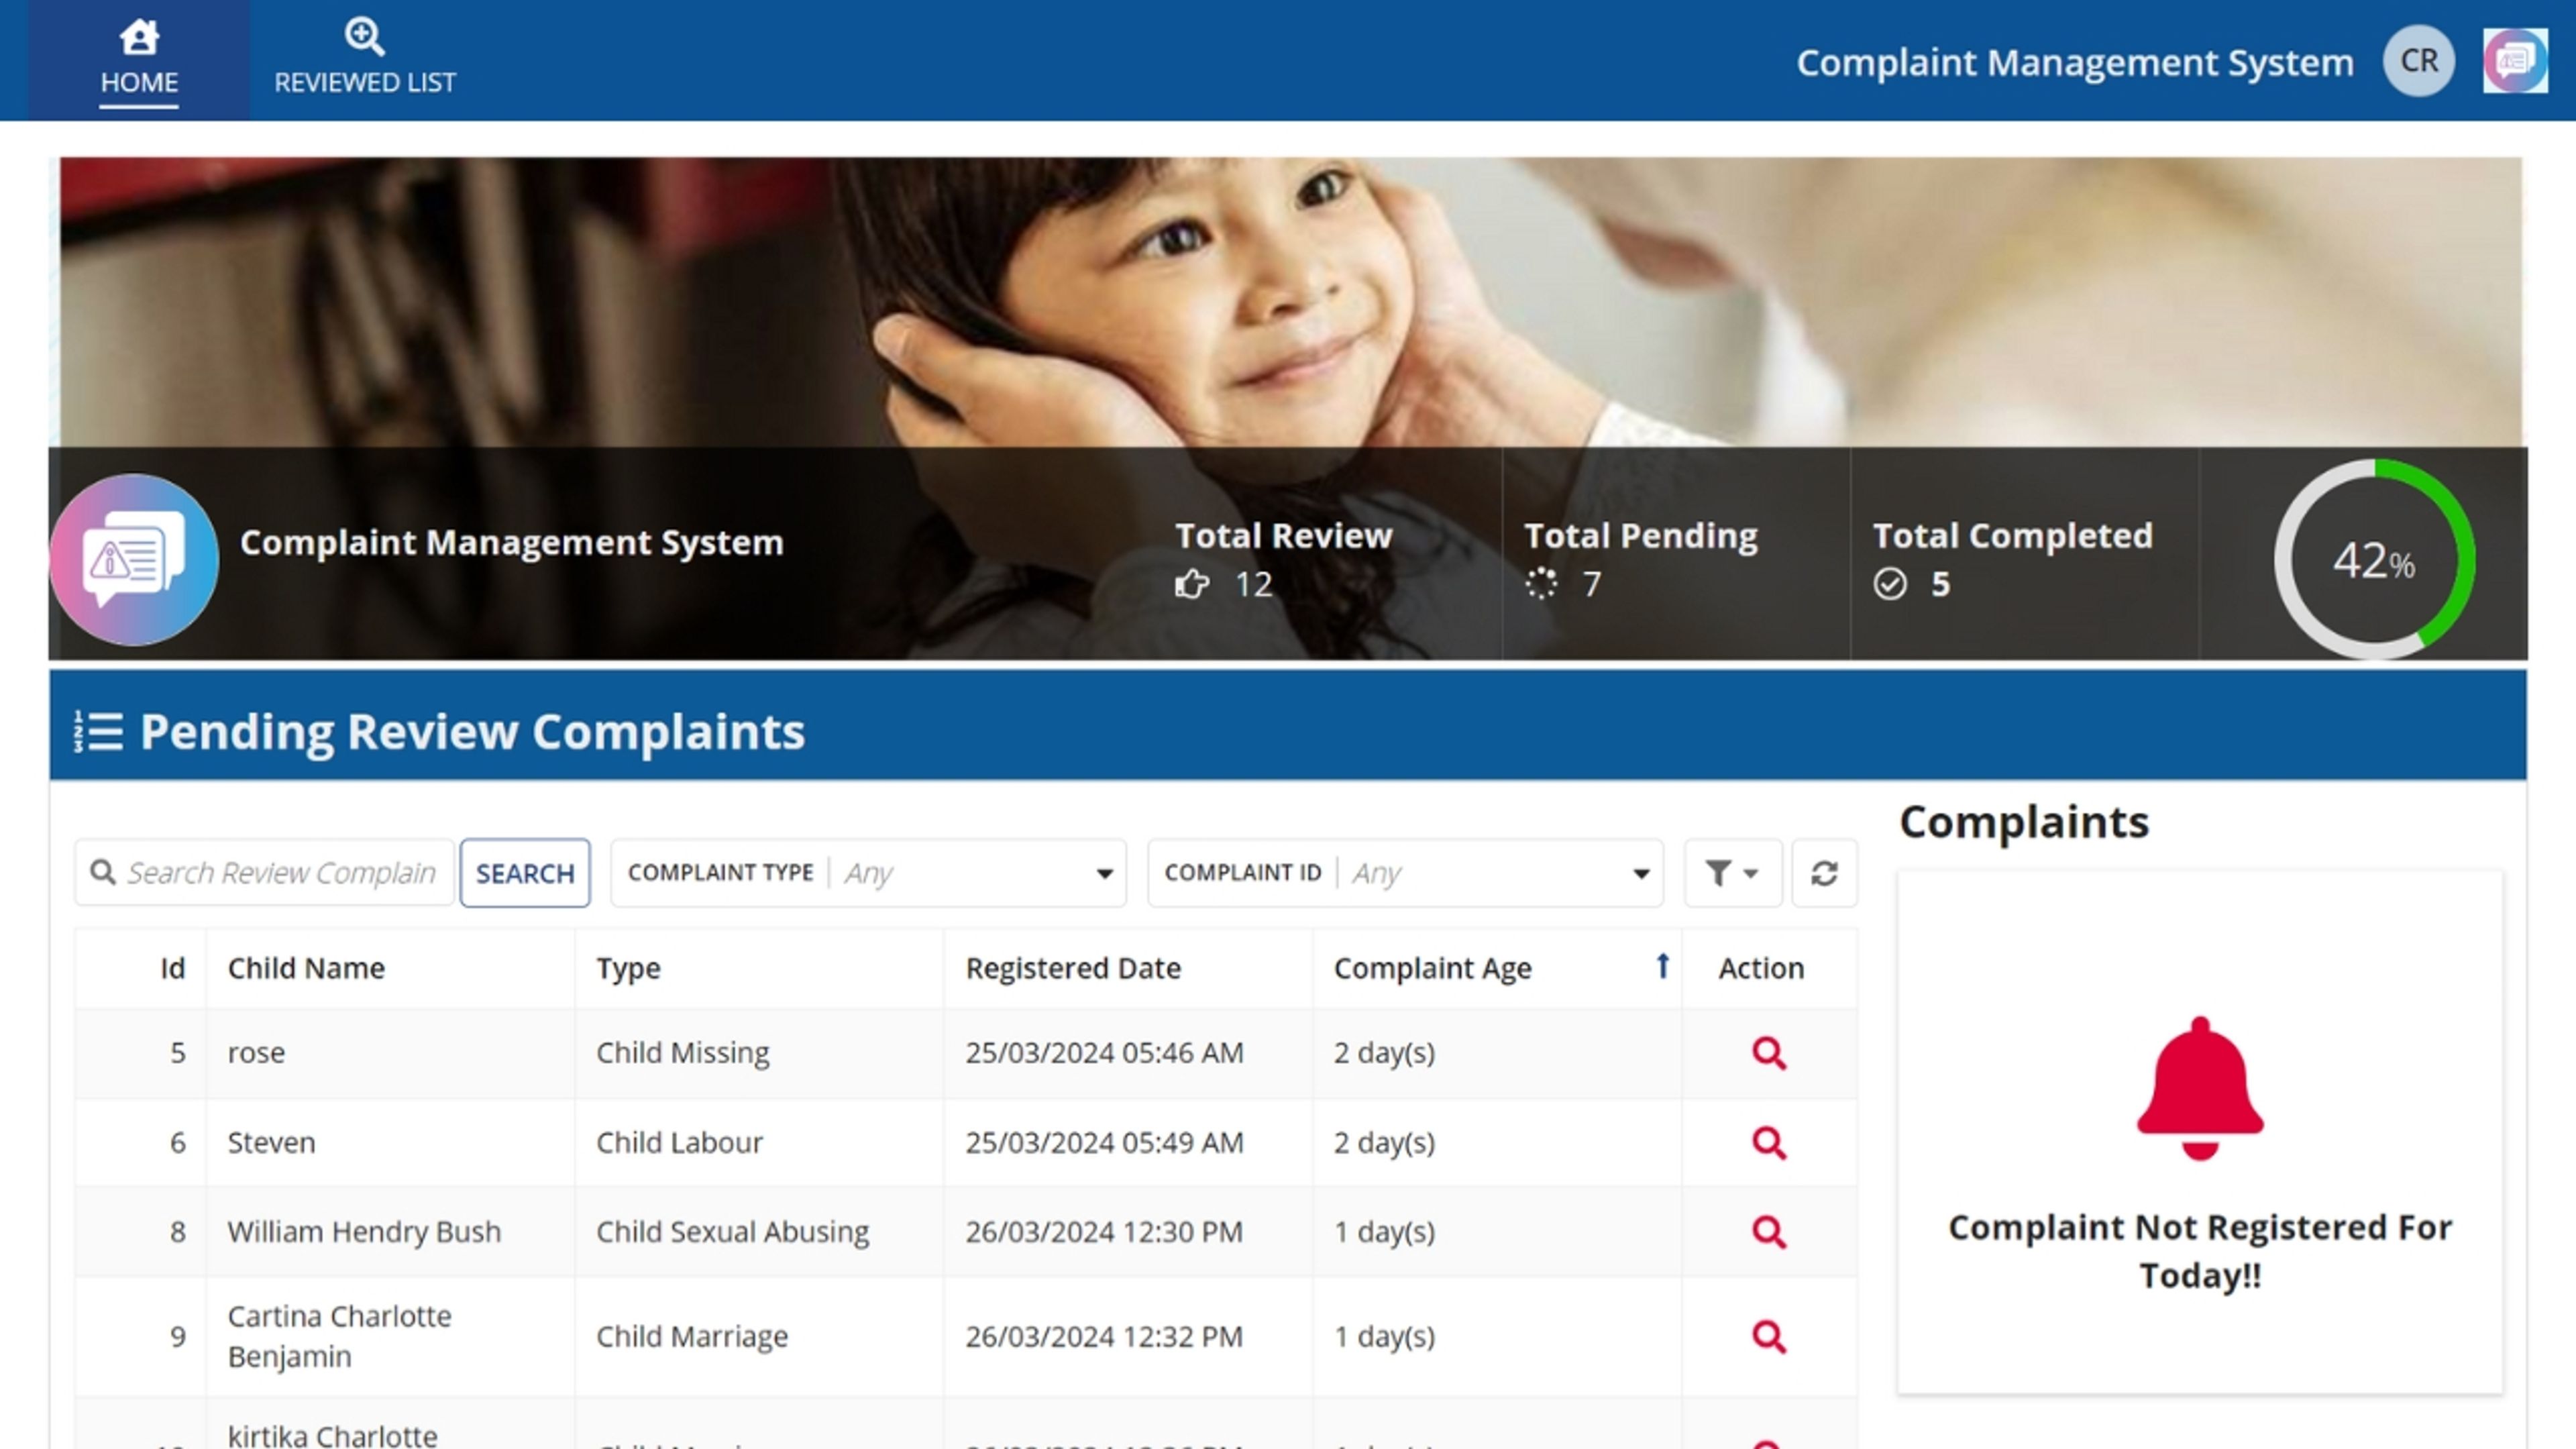Image resolution: width=2576 pixels, height=1449 pixels.
Task: View complaint details for Steven
Action: [1768, 1142]
